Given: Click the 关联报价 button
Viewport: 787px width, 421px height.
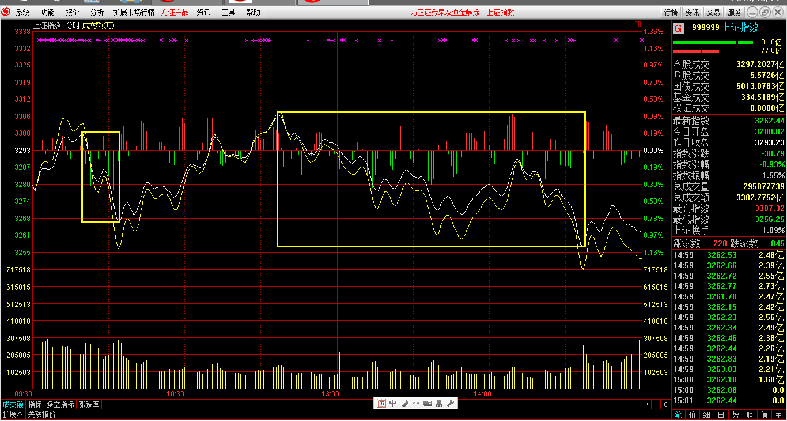Looking at the screenshot, I should [42, 415].
